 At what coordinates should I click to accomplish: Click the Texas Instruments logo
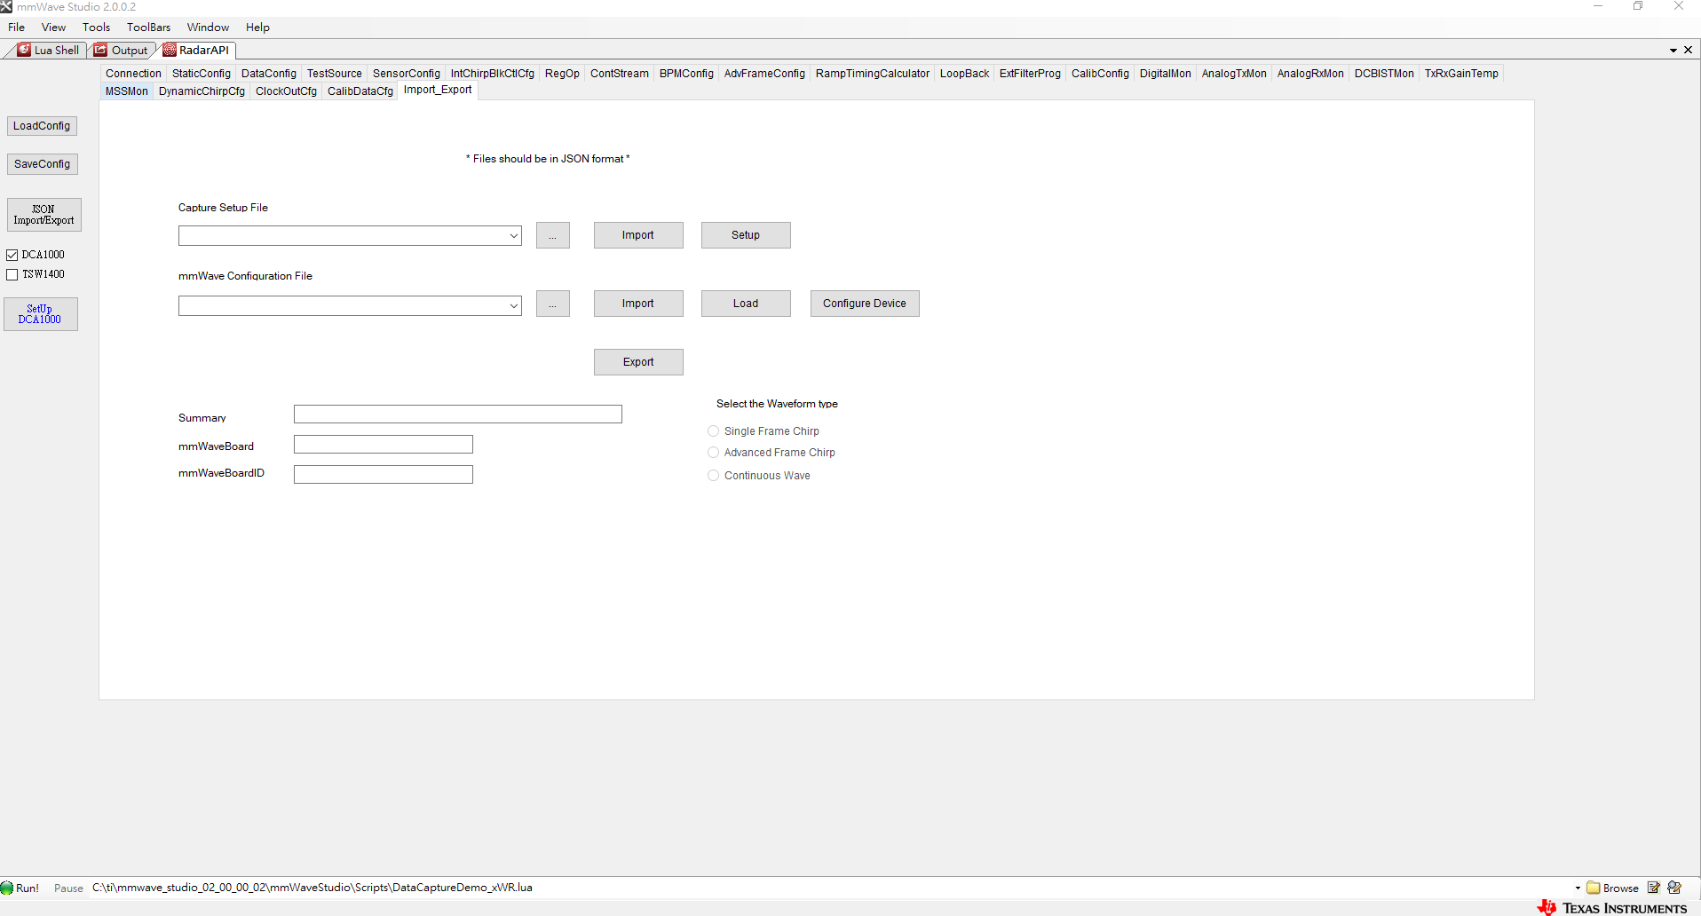1612,907
